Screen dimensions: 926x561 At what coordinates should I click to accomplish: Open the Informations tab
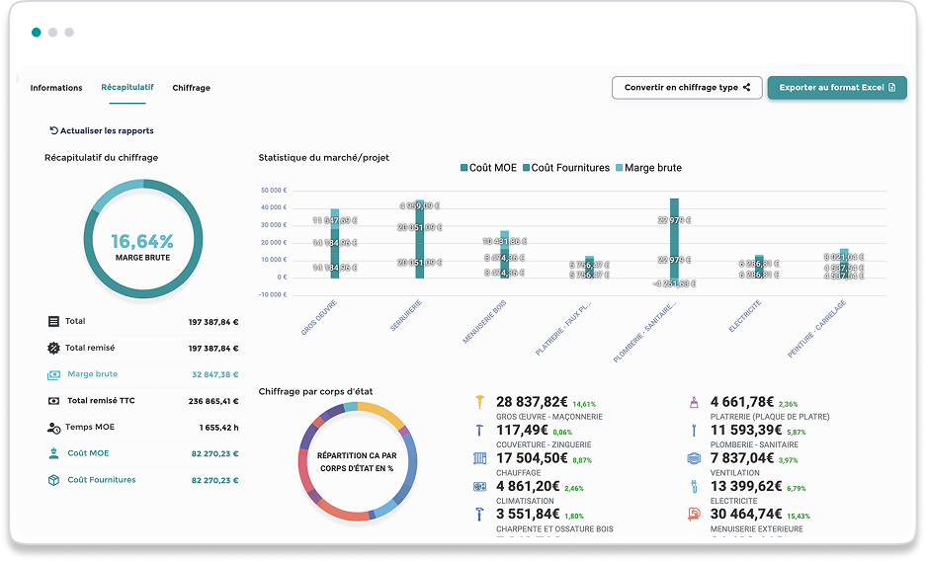tap(56, 88)
